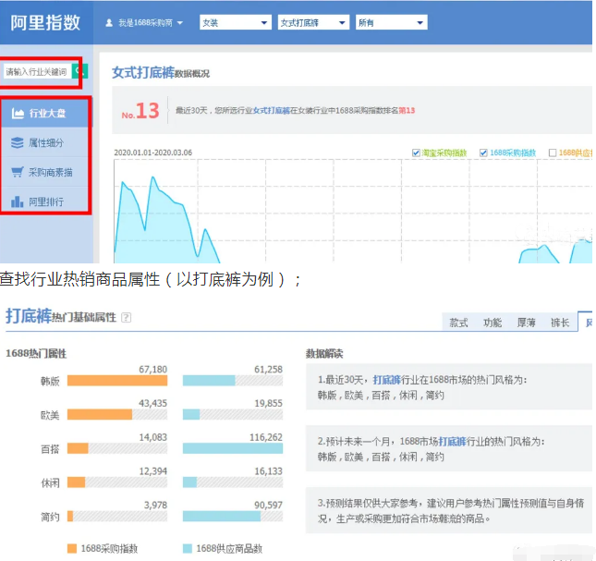Click the 百搭 attribute label
The image size is (596, 561).
[x=50, y=449]
